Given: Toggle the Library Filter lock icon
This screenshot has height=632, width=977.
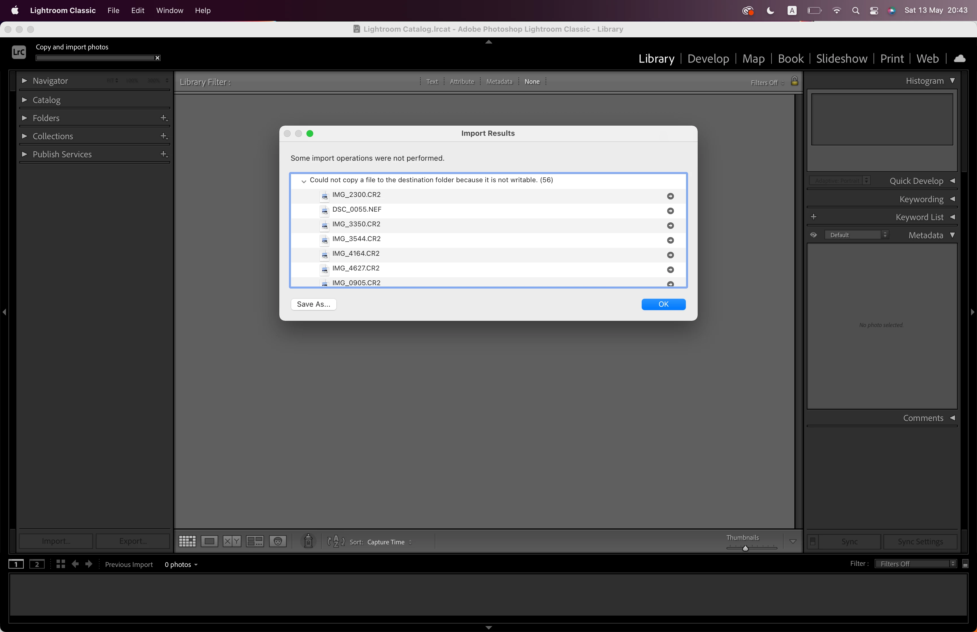Looking at the screenshot, I should [x=795, y=81].
